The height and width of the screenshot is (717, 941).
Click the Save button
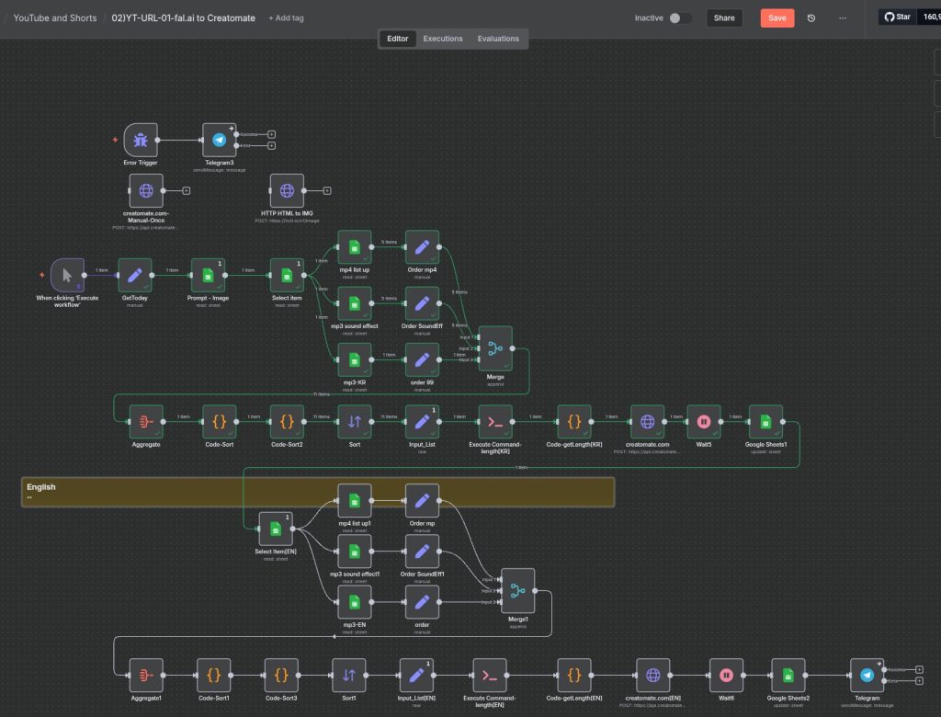click(777, 18)
